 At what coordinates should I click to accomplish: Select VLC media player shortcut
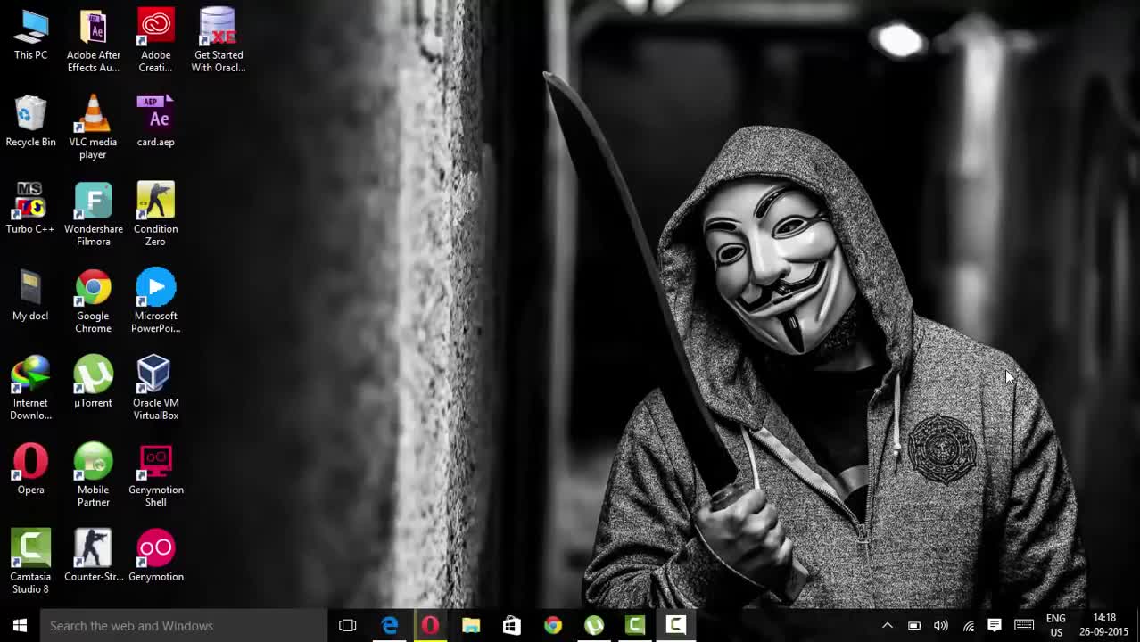click(x=93, y=128)
